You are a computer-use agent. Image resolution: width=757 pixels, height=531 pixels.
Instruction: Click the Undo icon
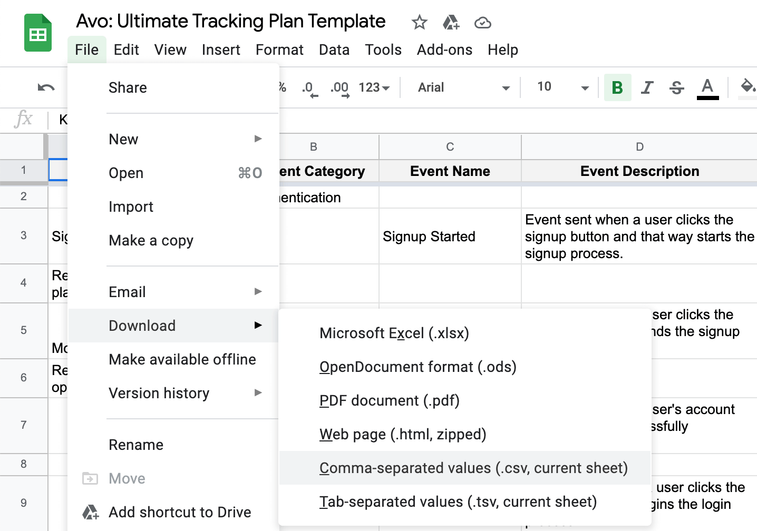45,87
